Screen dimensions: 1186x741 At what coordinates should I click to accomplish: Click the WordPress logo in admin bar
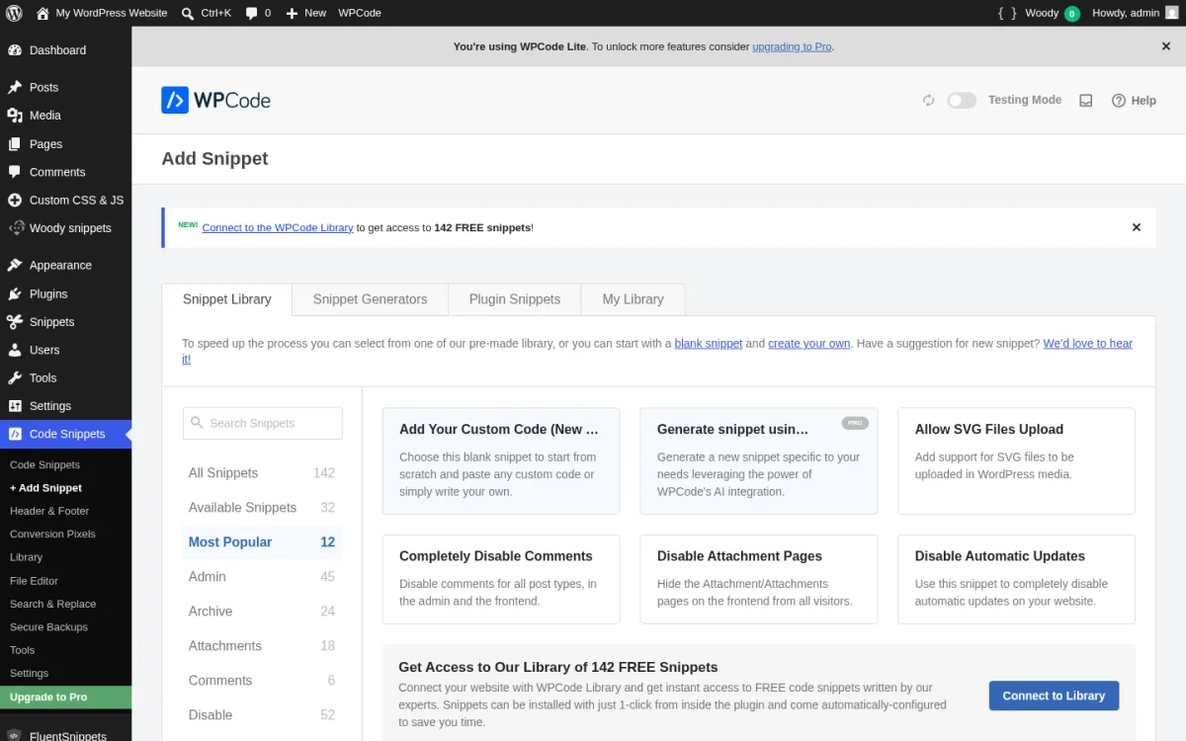(14, 13)
